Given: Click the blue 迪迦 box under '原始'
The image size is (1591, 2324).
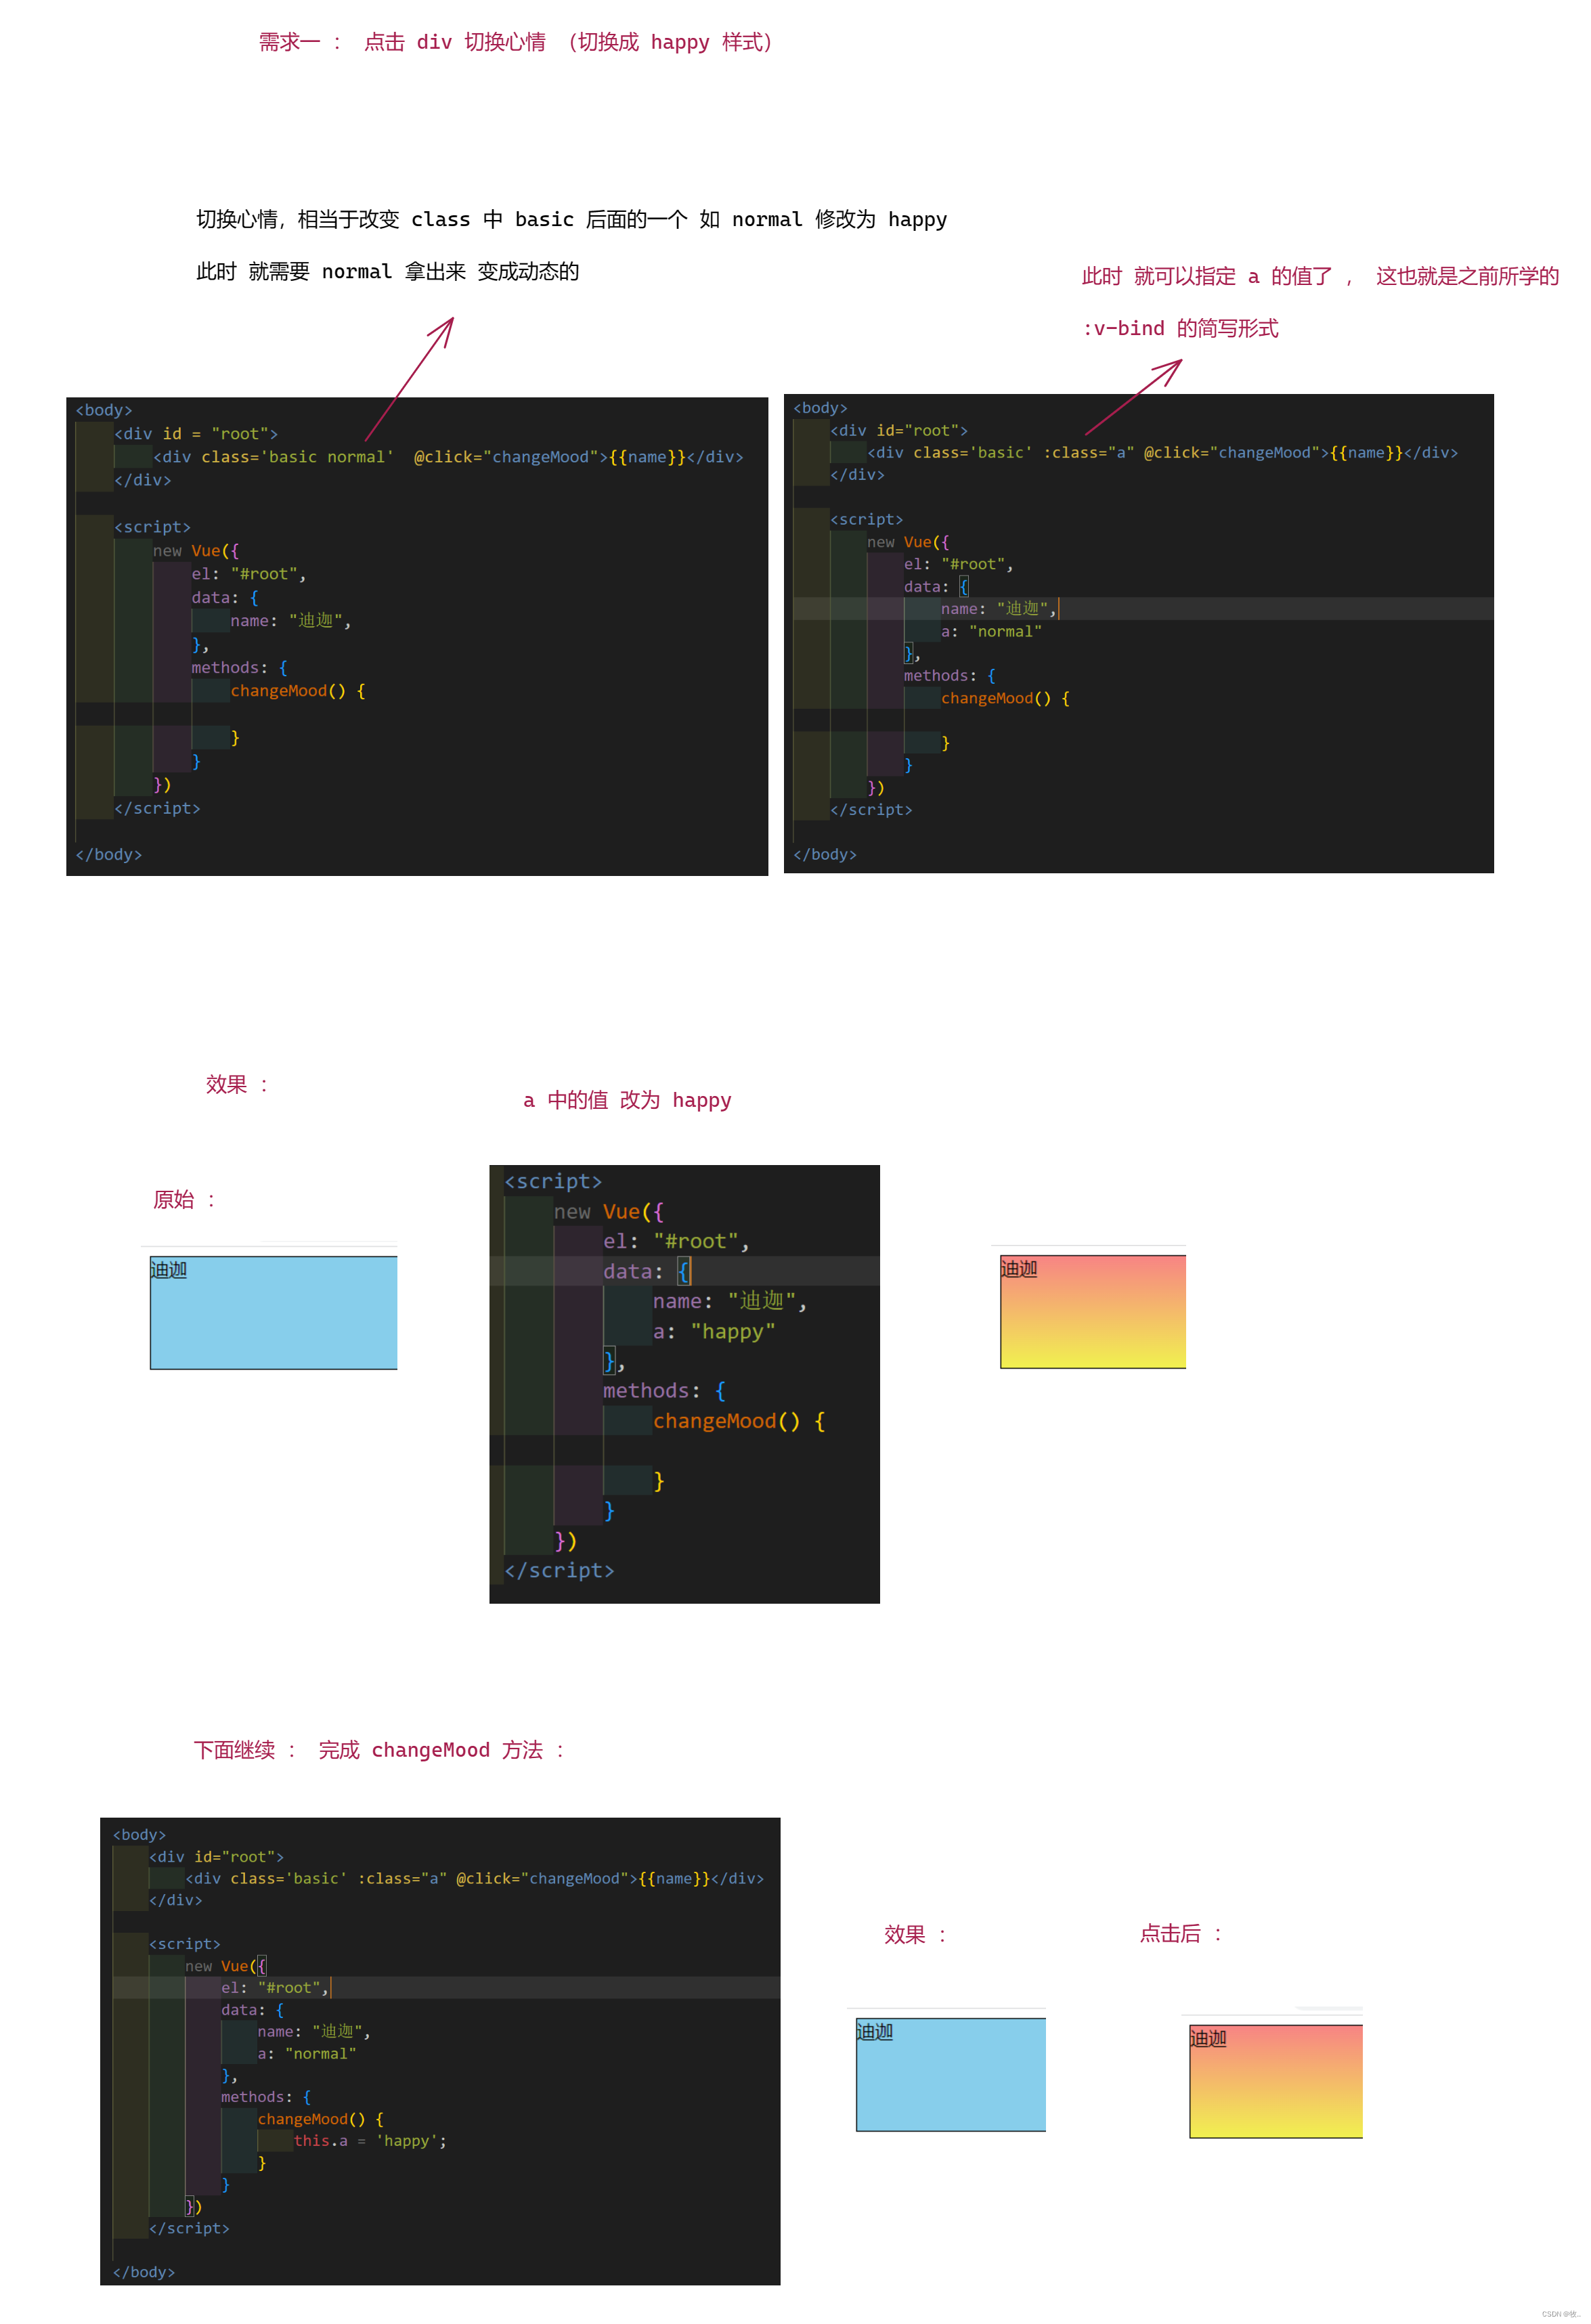Looking at the screenshot, I should point(273,1313).
